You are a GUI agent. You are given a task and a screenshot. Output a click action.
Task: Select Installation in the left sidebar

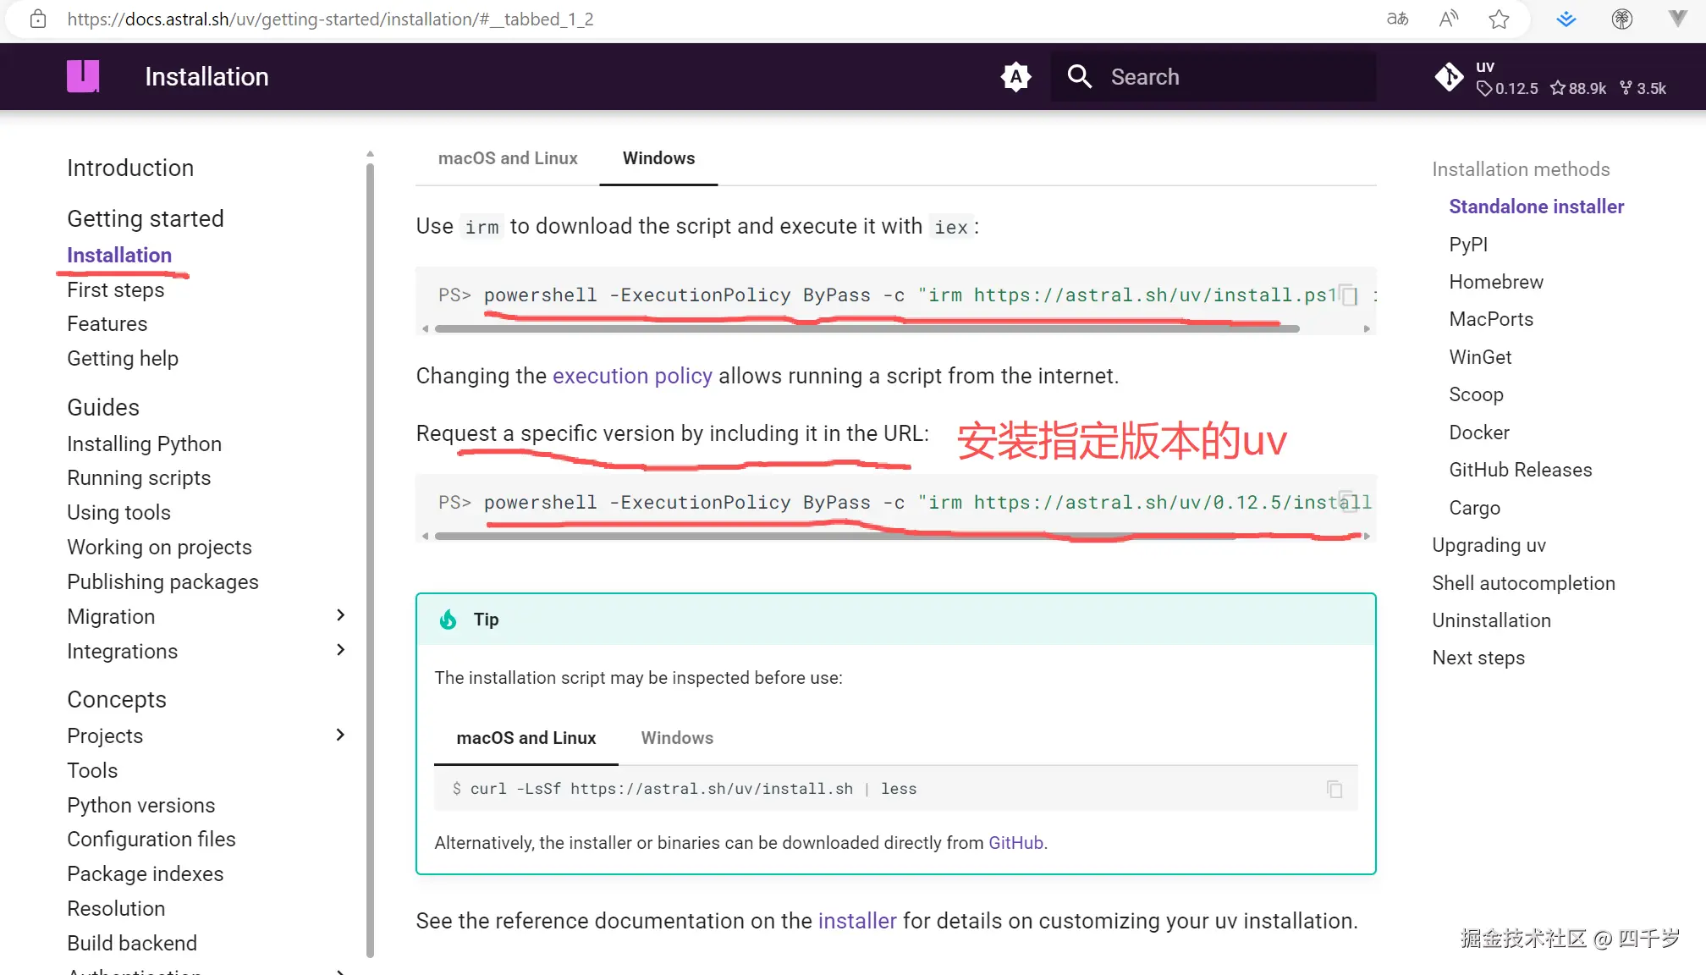[x=119, y=255]
